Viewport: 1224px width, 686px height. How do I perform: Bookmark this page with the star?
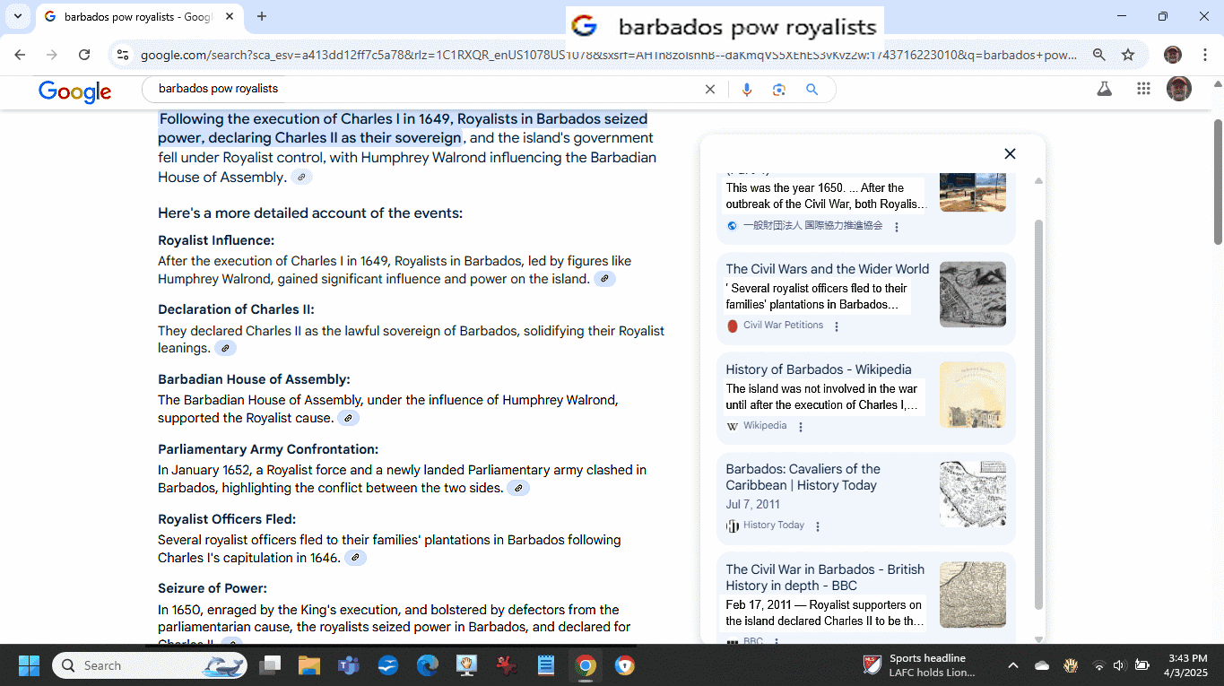tap(1128, 55)
